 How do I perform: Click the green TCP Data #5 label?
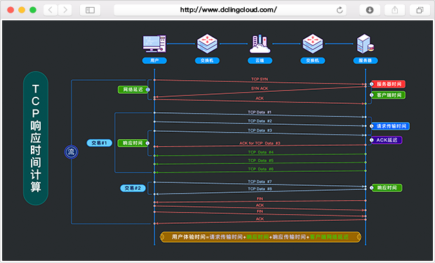pos(260,161)
